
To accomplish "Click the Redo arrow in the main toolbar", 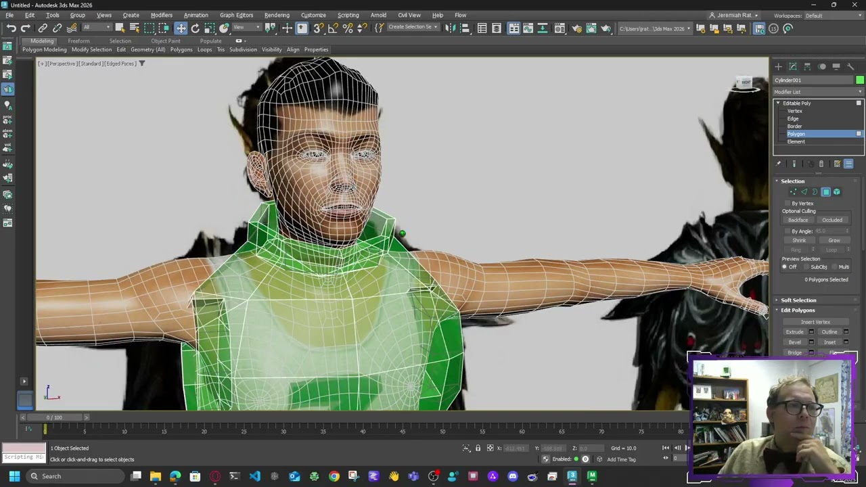I will (x=25, y=28).
